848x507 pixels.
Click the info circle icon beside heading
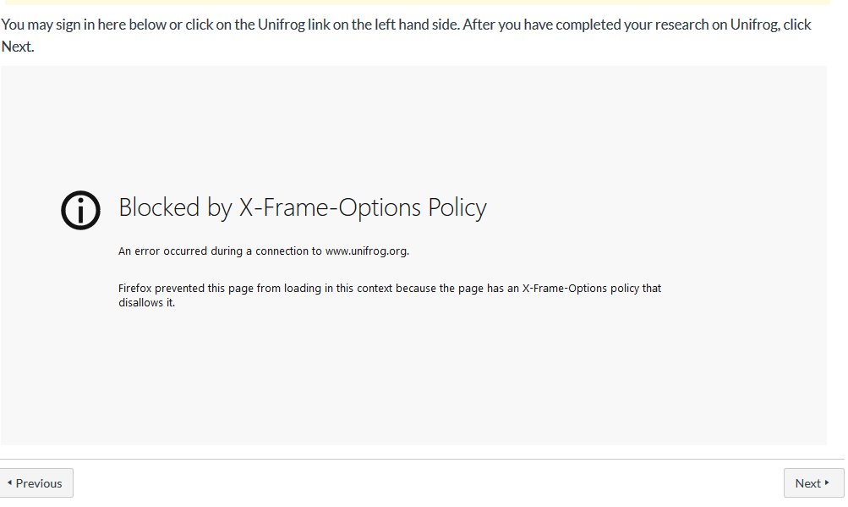pyautogui.click(x=80, y=210)
